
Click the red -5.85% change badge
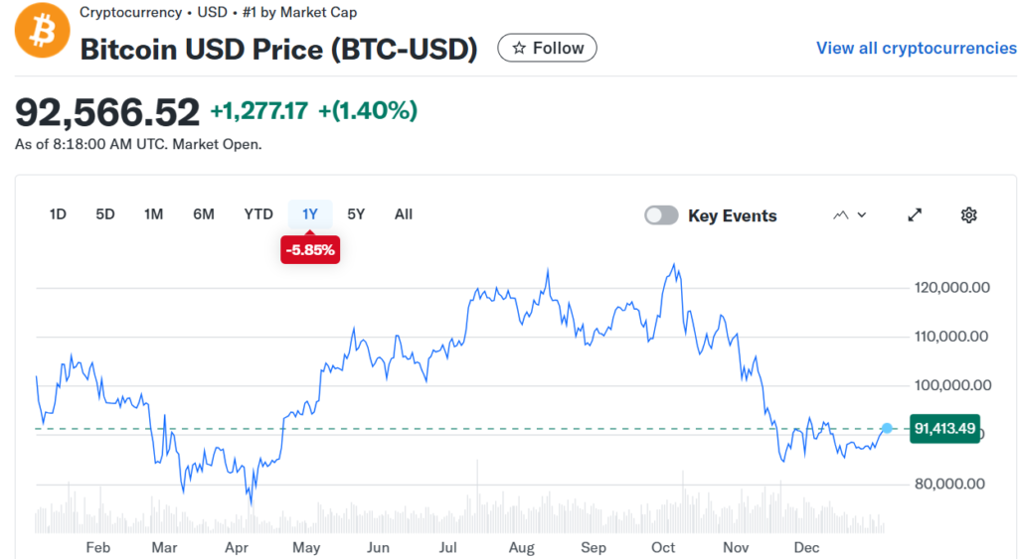310,250
